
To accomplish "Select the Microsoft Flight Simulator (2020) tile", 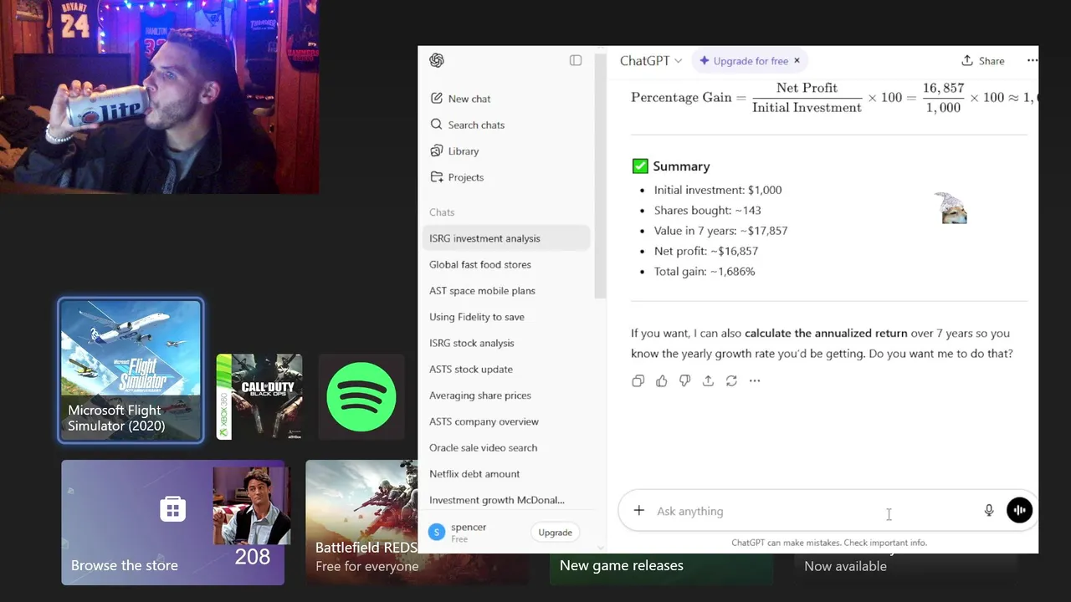I will (x=131, y=370).
